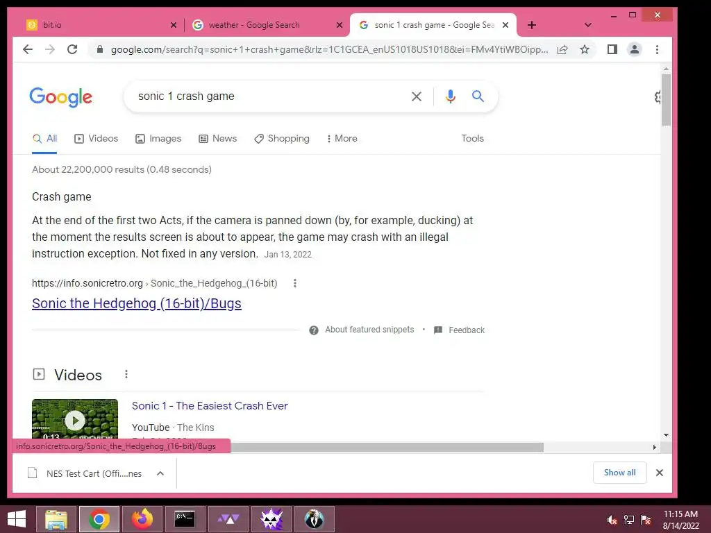
Task: Switch to the bit.io tab
Action: (101, 25)
